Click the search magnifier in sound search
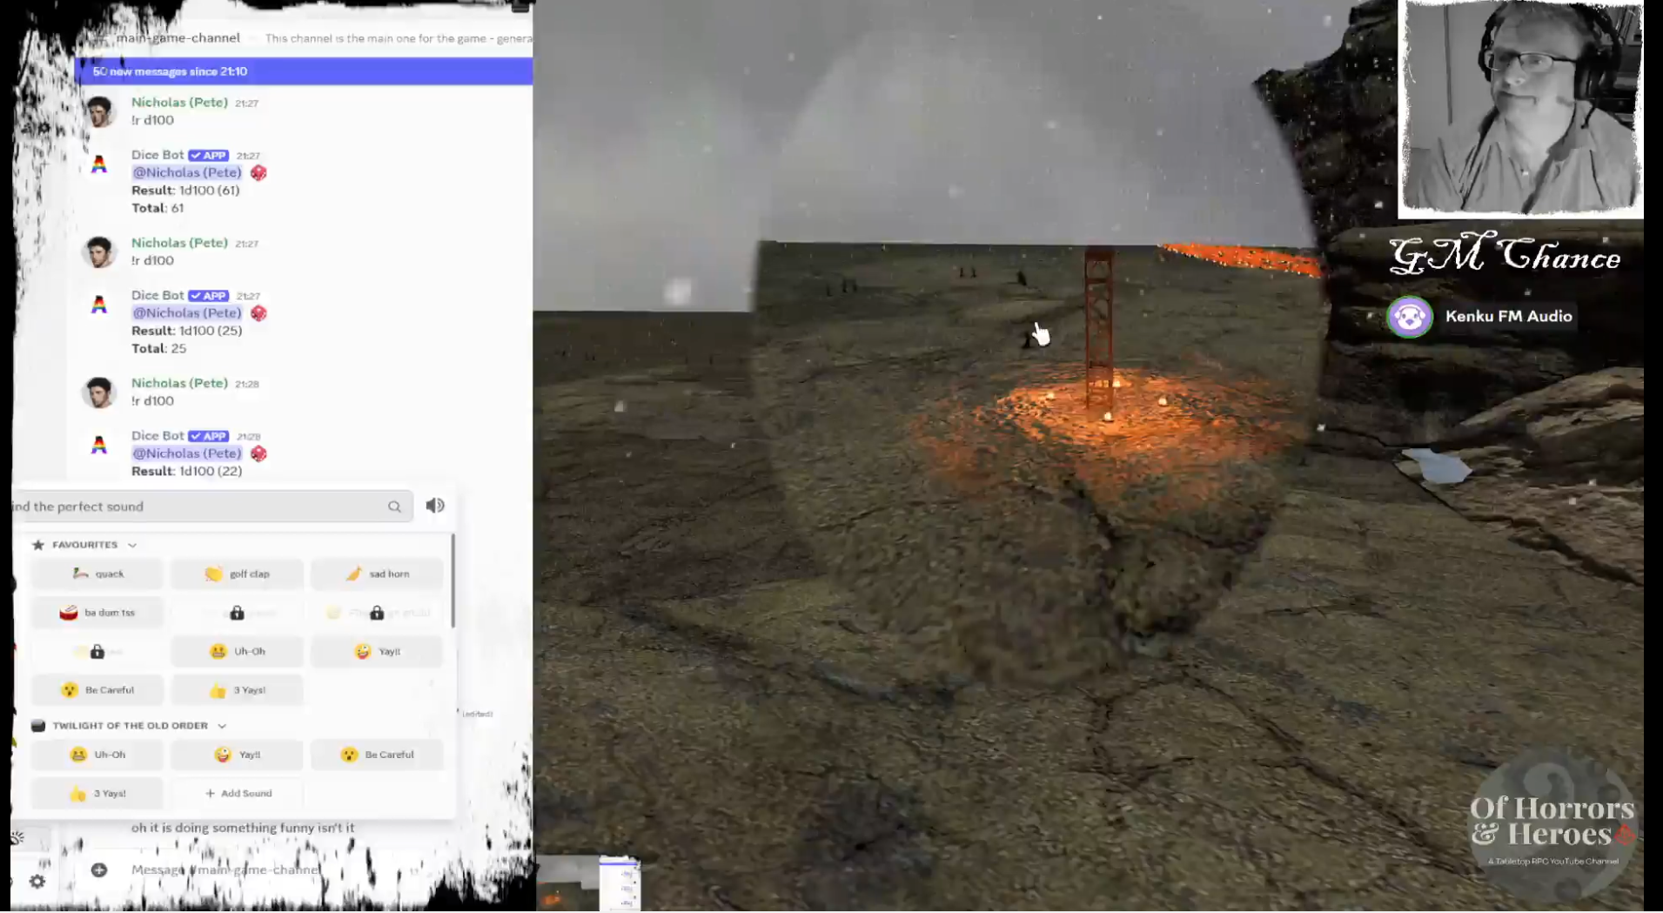The height and width of the screenshot is (913, 1663). 394,507
